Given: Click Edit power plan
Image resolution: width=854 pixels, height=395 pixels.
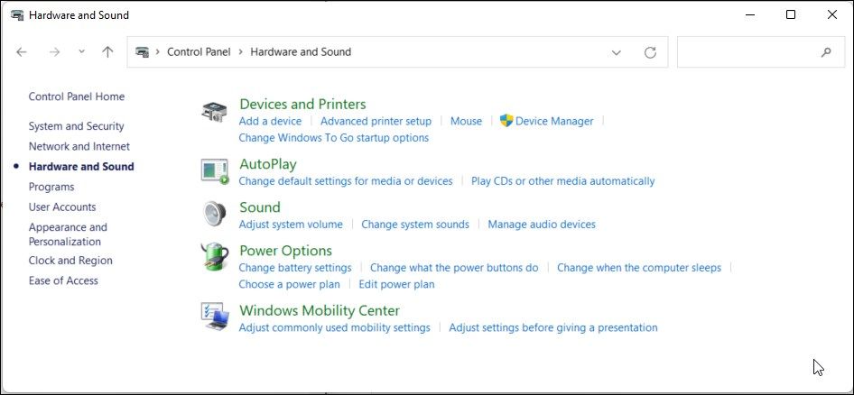Looking at the screenshot, I should pos(396,285).
